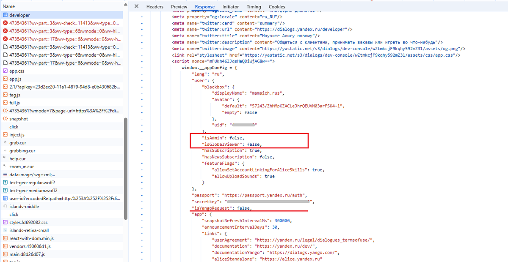The image size is (508, 262).
Task: Click the "hasSubscription": true line
Action: coord(232,150)
